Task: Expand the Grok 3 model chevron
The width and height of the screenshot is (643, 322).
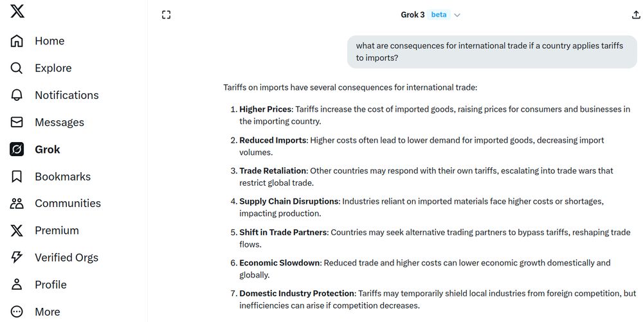Action: [x=457, y=15]
